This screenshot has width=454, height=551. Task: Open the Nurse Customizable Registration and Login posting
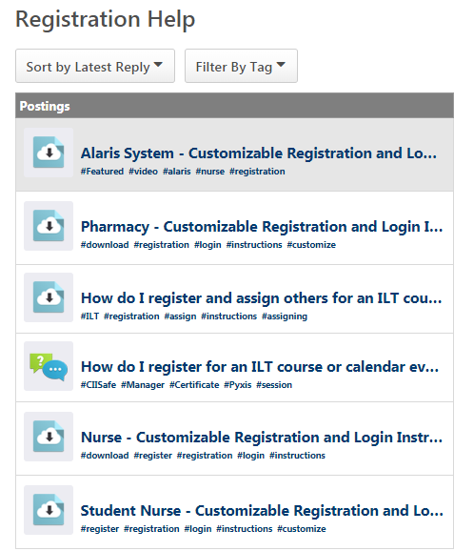[262, 438]
